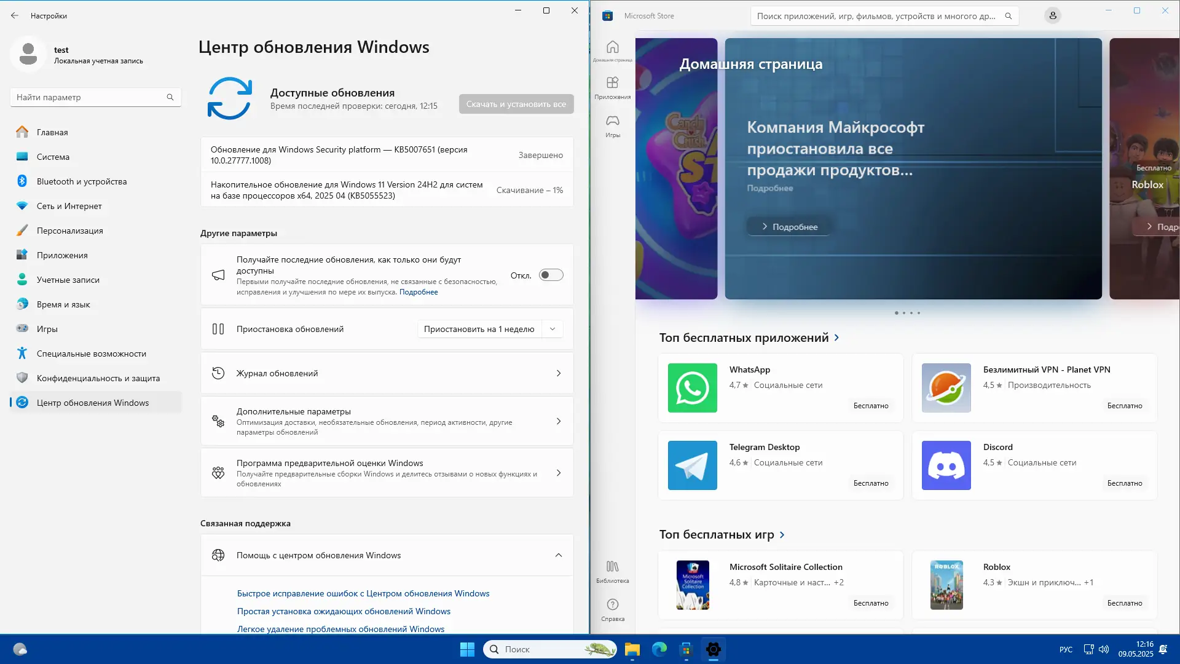Image resolution: width=1180 pixels, height=664 pixels.
Task: Select Bluetooth и устройства in settings sidebar
Action: 81,181
